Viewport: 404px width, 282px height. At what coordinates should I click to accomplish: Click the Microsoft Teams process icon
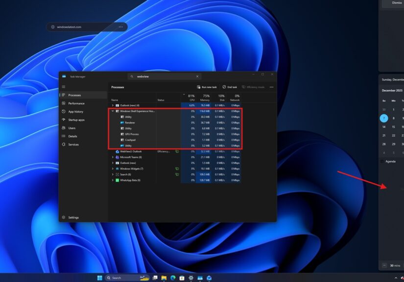117,157
